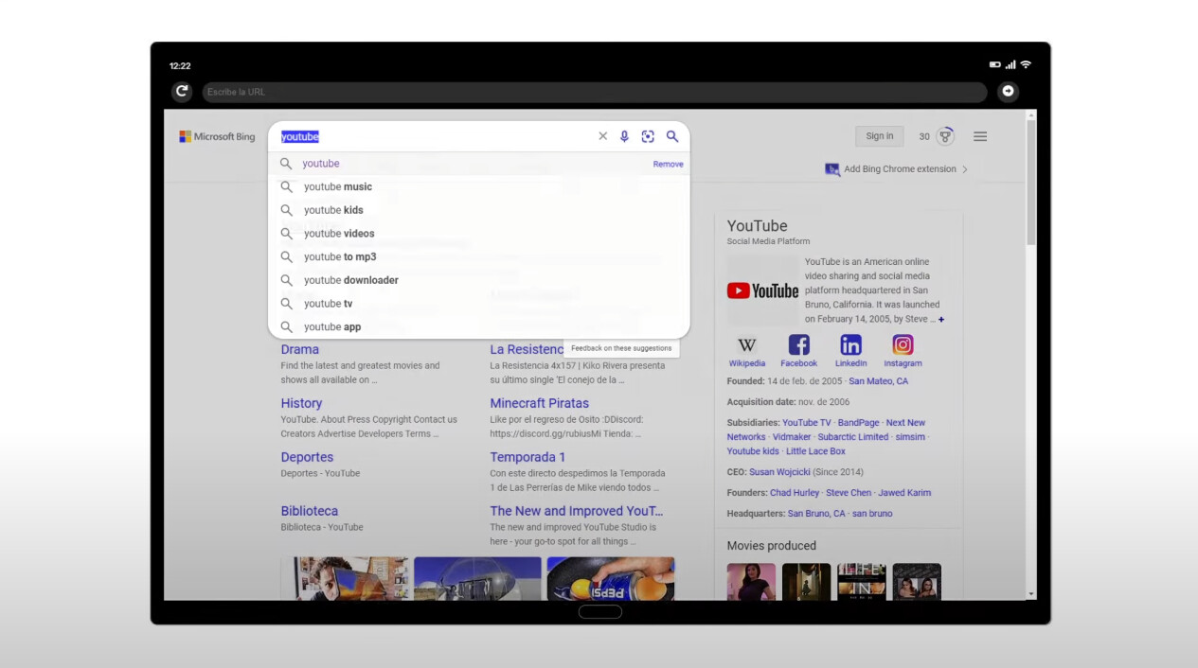1198x668 pixels.
Task: Open the 'Minecraft Piratas' result link
Action: (x=540, y=403)
